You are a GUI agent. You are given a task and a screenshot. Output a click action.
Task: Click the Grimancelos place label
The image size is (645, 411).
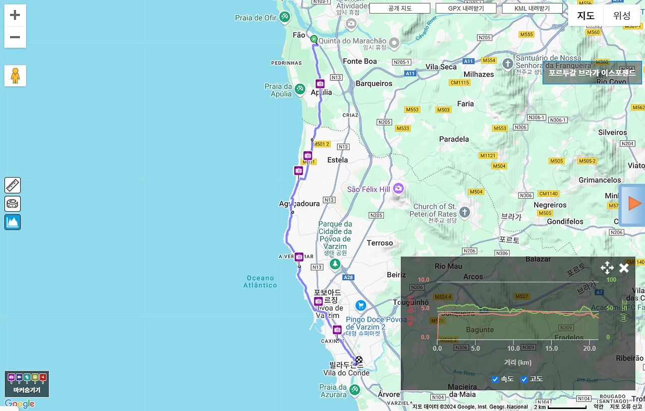[x=600, y=180]
